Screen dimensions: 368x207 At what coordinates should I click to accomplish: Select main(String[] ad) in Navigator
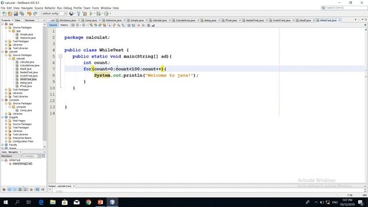coord(22,163)
